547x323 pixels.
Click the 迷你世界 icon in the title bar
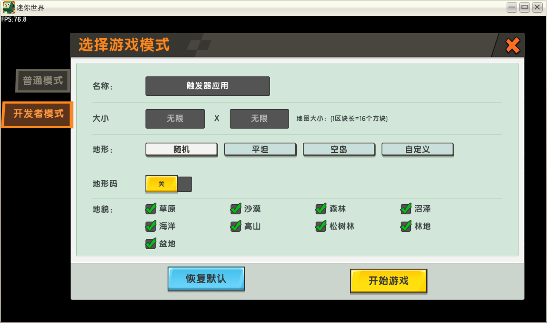8,7
